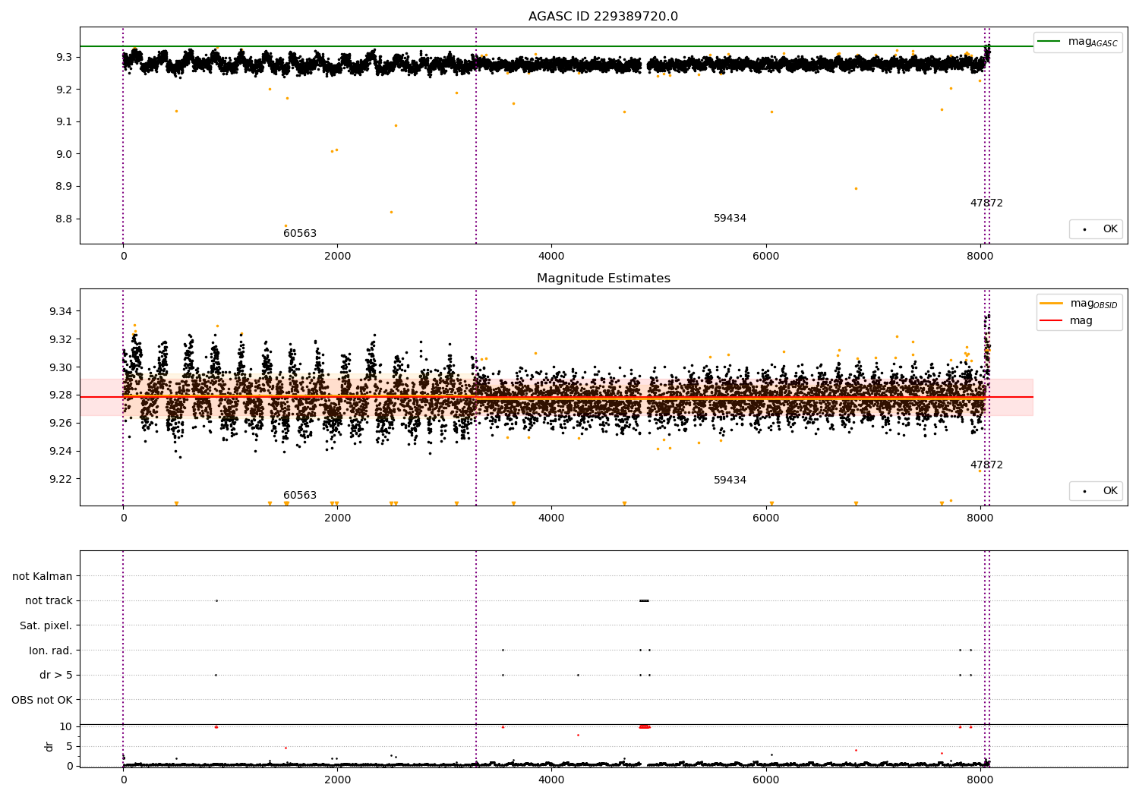Click the green line sample in the mag AGASC legend
This screenshot has height=797, width=1139.
pyautogui.click(x=1049, y=42)
